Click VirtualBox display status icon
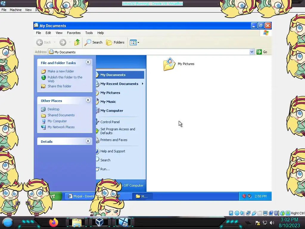305x229 pixels. click(x=265, y=213)
